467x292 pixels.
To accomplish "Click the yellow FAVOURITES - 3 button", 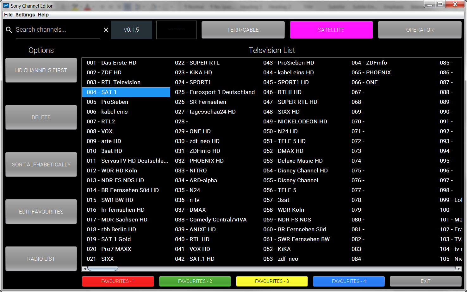I will pos(272,281).
